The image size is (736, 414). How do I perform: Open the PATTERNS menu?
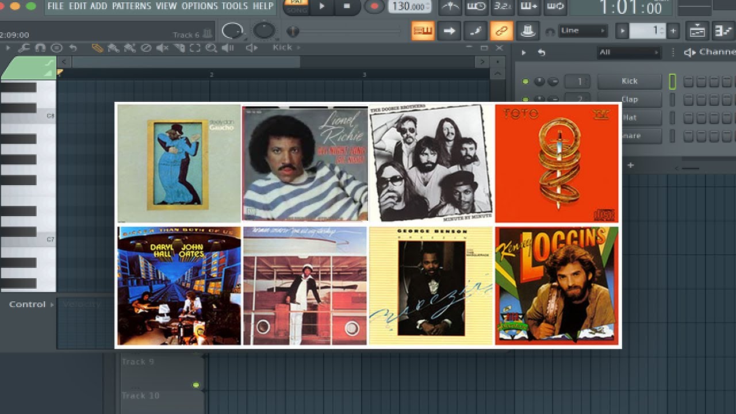click(x=132, y=6)
